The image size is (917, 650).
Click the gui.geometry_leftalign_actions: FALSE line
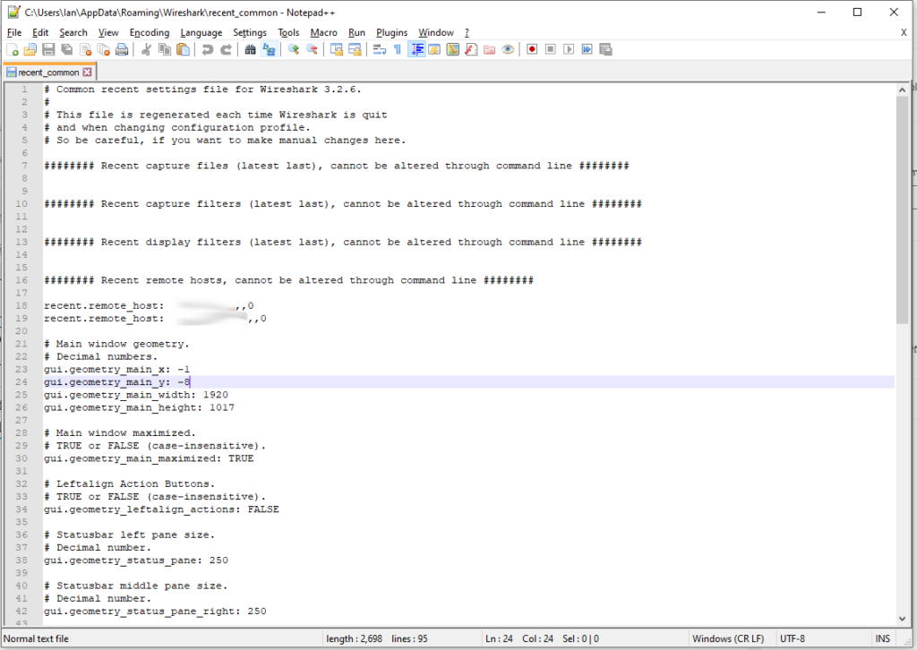tap(161, 509)
